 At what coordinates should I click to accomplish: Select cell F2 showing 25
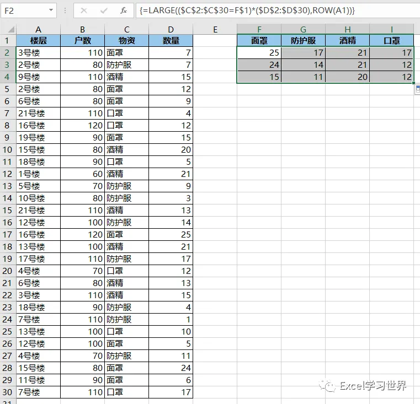tap(259, 53)
